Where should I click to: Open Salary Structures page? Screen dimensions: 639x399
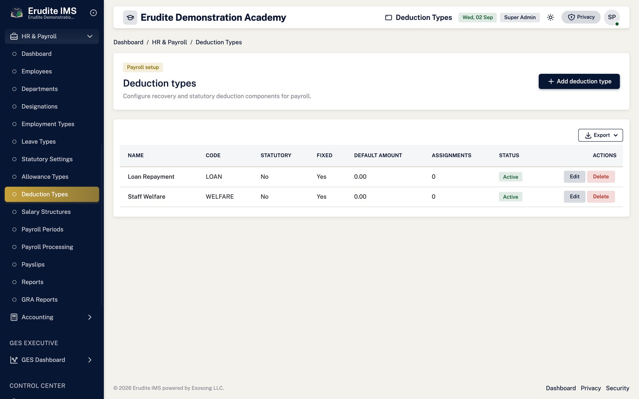click(52, 212)
